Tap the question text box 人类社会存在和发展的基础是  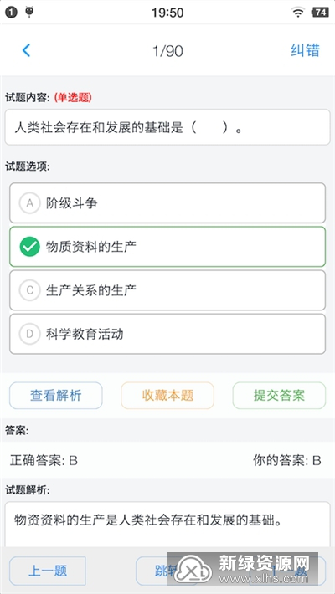click(x=167, y=127)
